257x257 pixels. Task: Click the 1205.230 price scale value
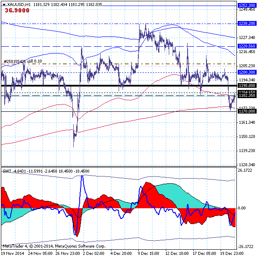click(x=247, y=66)
